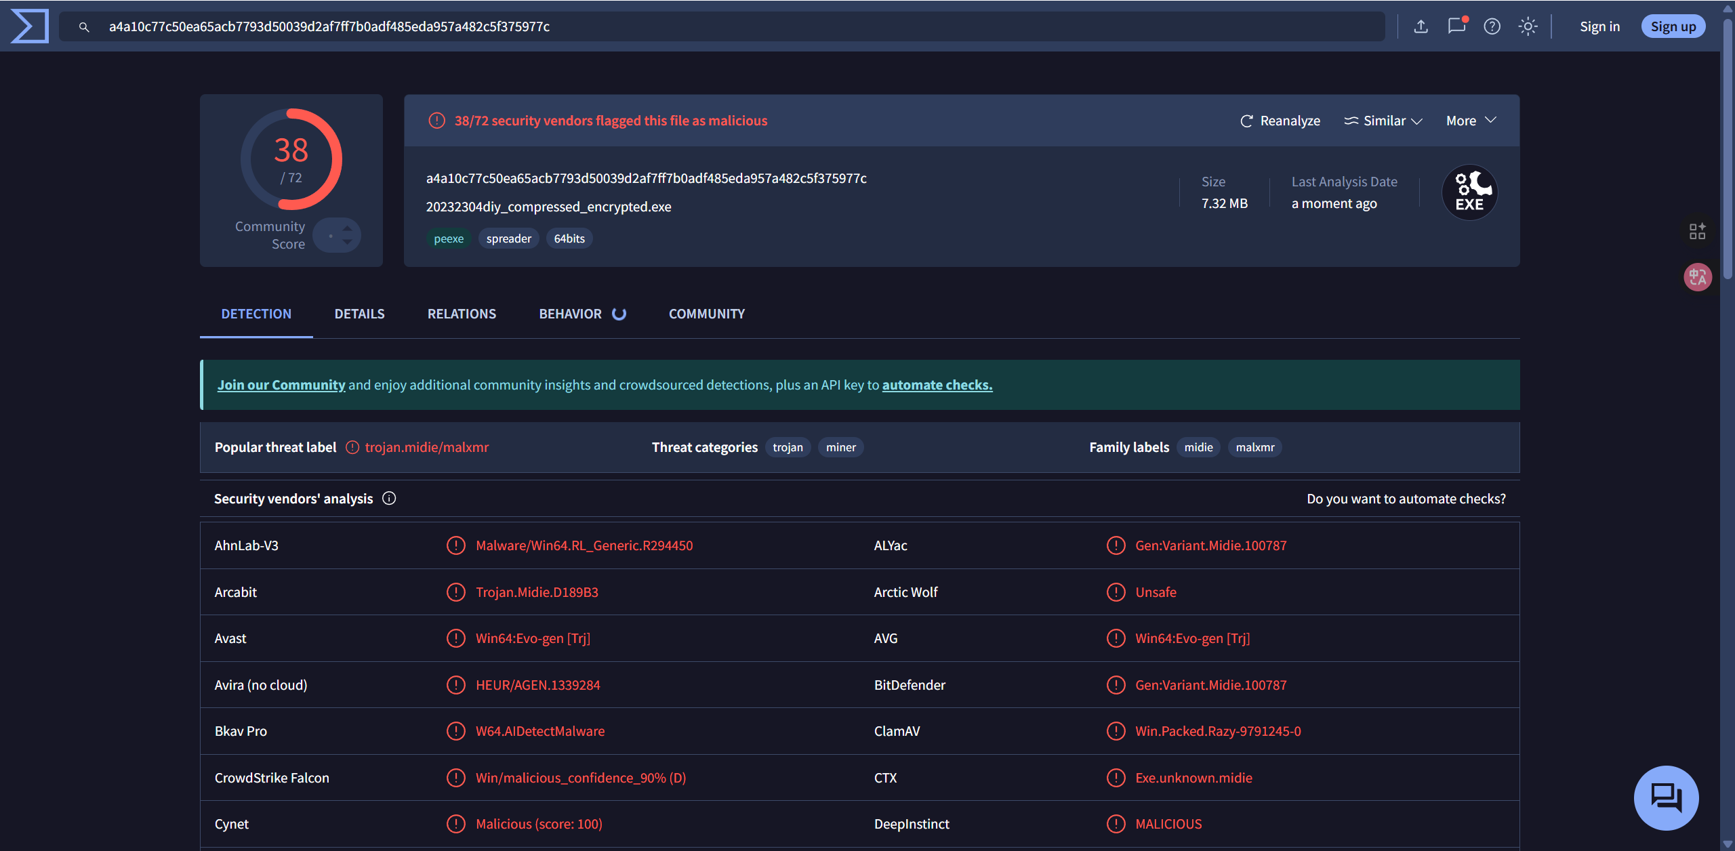Click the Sign up button
1735x851 pixels.
coord(1673,26)
